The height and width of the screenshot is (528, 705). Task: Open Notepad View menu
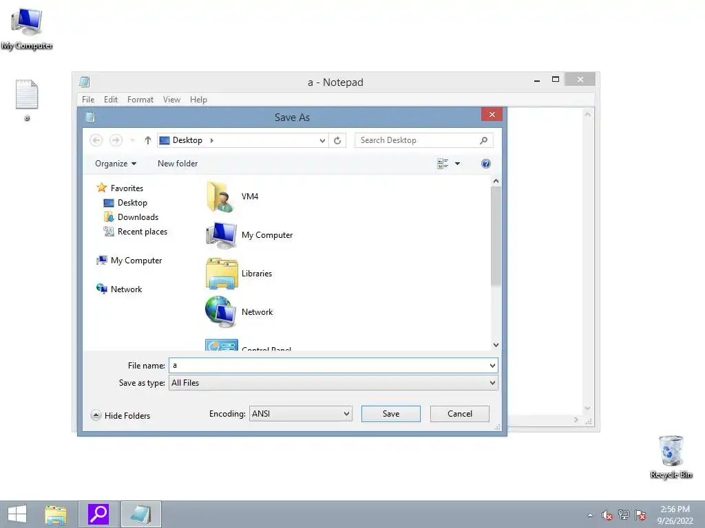click(x=171, y=100)
